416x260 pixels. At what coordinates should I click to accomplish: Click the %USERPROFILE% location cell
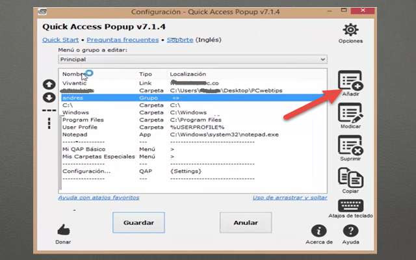[197, 127]
